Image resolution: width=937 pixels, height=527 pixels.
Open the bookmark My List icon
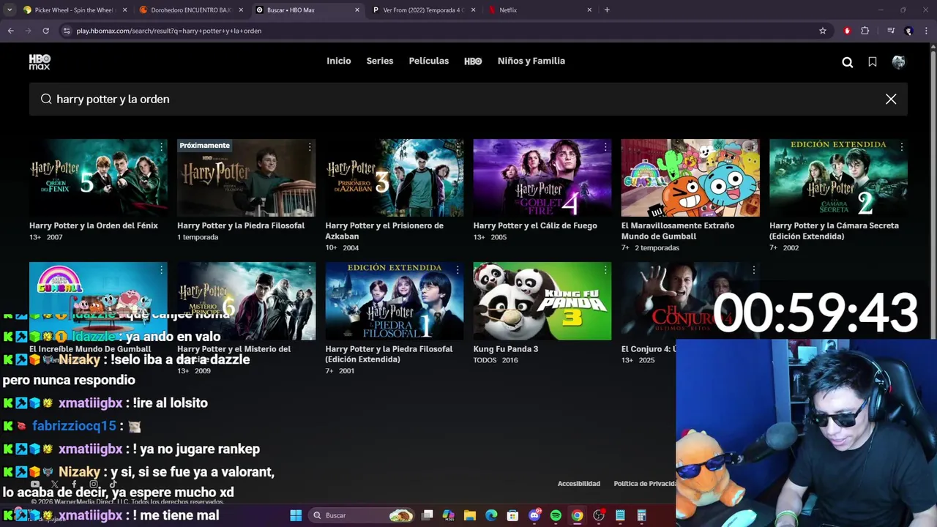click(873, 62)
